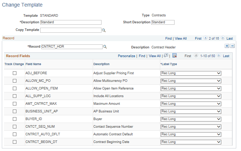Show previous rows arrow beside 1-10 of 50
The height and width of the screenshot is (151, 241).
(x=196, y=55)
